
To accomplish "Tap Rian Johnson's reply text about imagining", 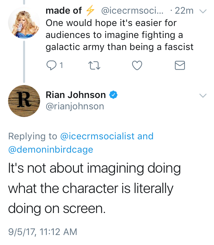I will click(x=94, y=189).
